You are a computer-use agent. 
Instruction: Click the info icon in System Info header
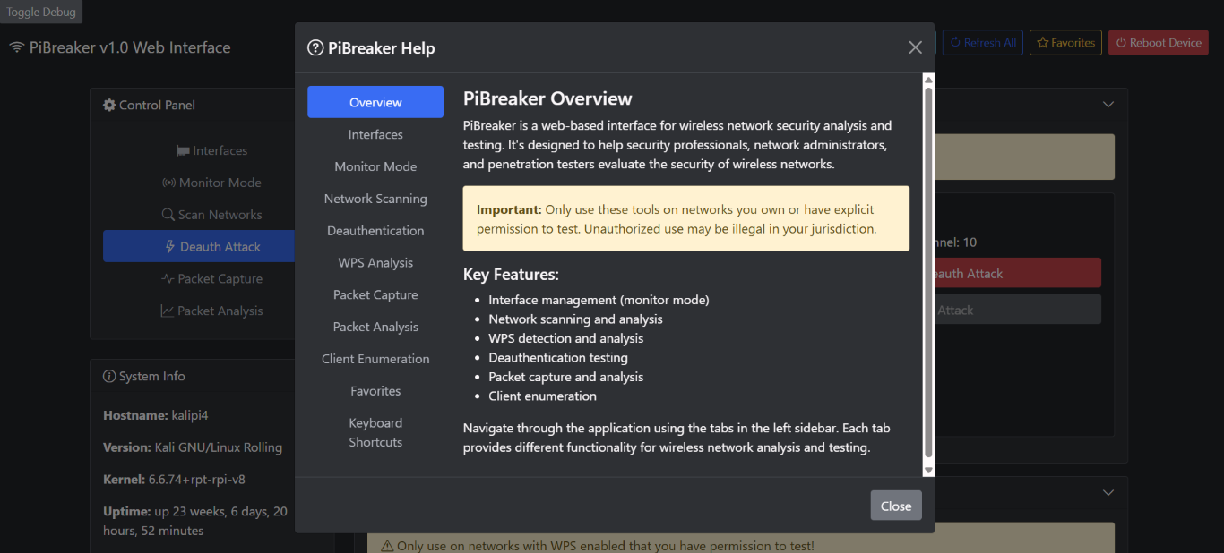click(x=109, y=376)
